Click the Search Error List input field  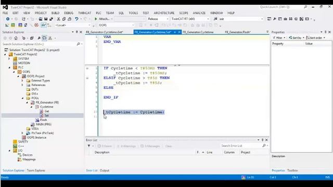point(241,145)
